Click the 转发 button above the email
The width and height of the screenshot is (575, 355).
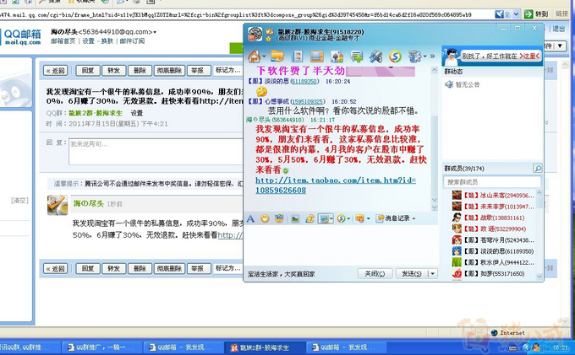[113, 71]
